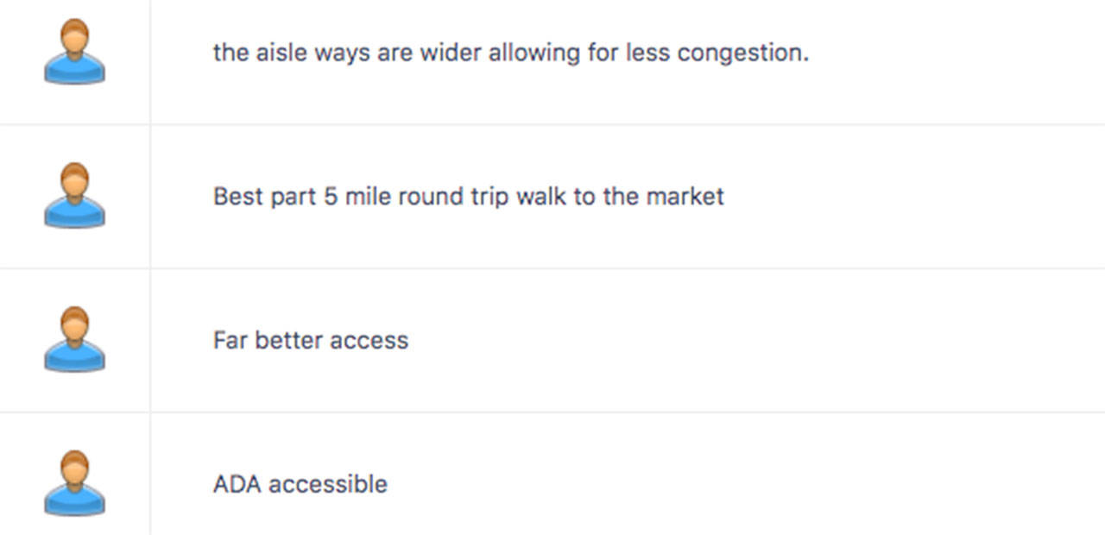Click the number 5 in second comment
The image size is (1105, 535).
(331, 197)
